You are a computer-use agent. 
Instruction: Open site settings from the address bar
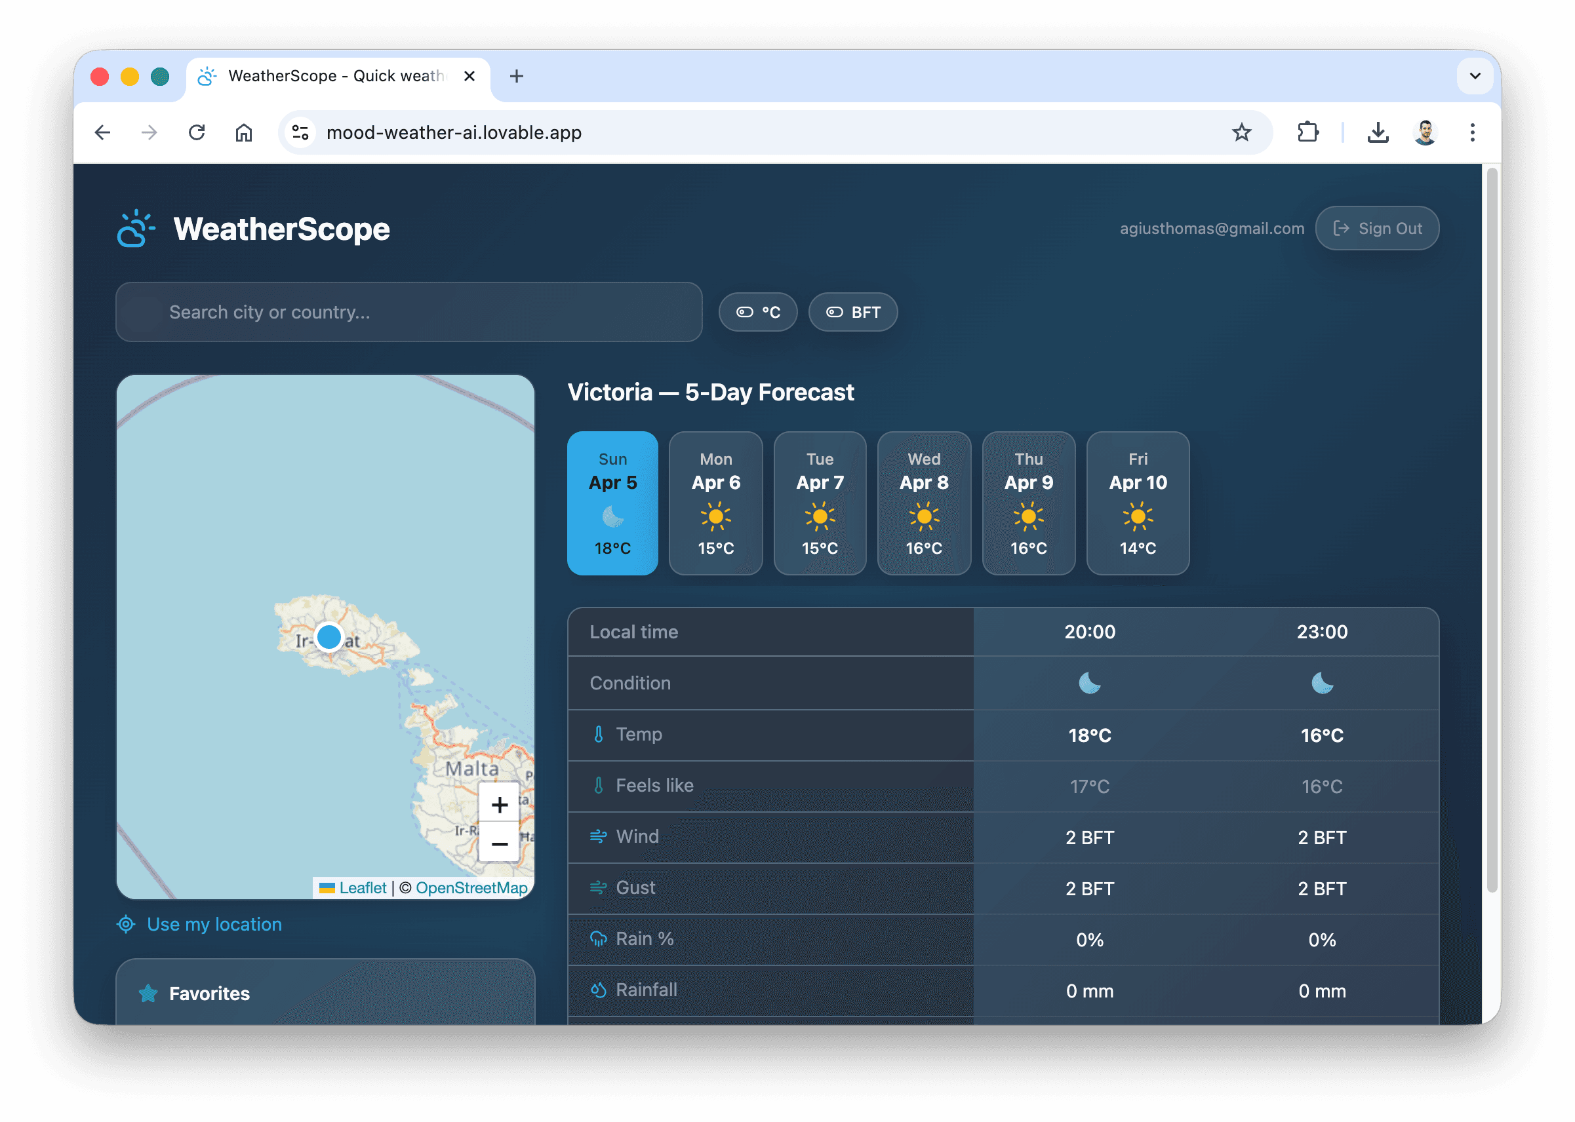tap(299, 132)
